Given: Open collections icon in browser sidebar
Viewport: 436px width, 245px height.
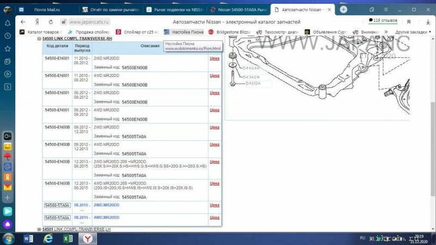Looking at the screenshot, I should (8, 62).
